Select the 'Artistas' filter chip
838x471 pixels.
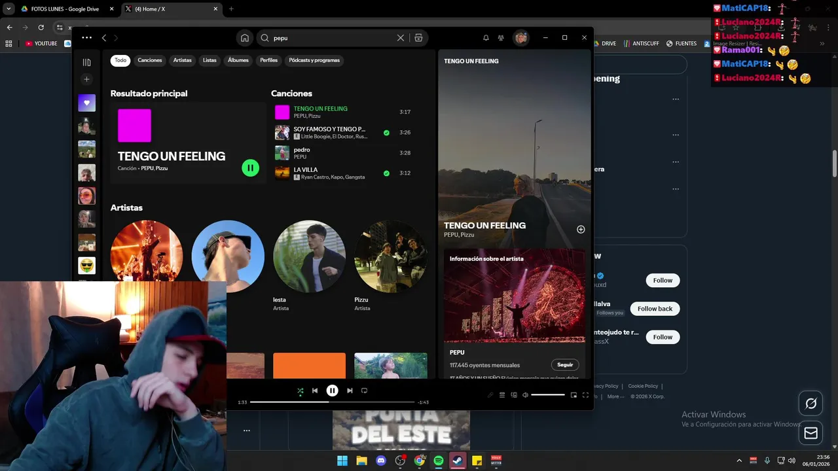click(183, 60)
